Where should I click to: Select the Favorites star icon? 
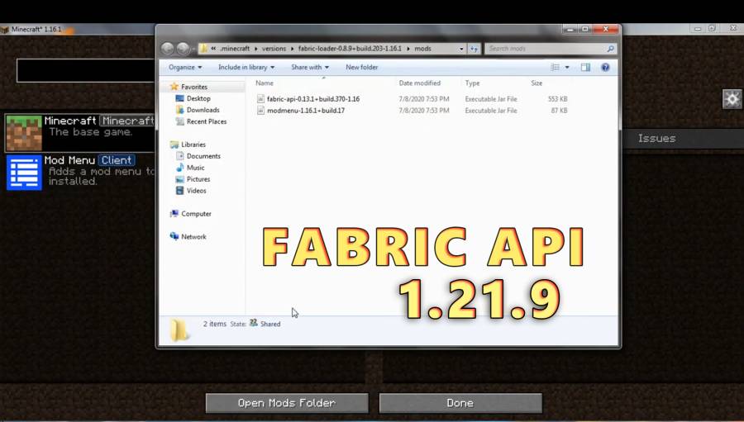(x=174, y=87)
